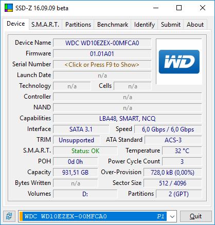Viewport: 215px width, 225px height.
Task: Click the SSD-Z 16.09.09 beta title text
Action: (42, 8)
